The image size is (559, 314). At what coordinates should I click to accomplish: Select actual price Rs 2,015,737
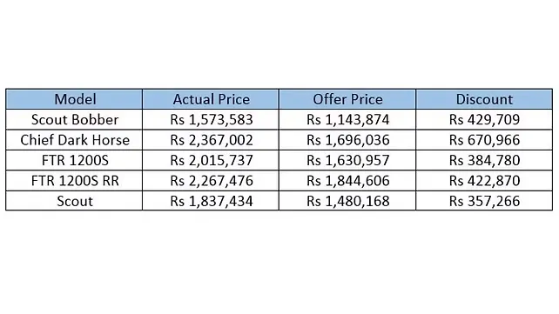click(212, 160)
